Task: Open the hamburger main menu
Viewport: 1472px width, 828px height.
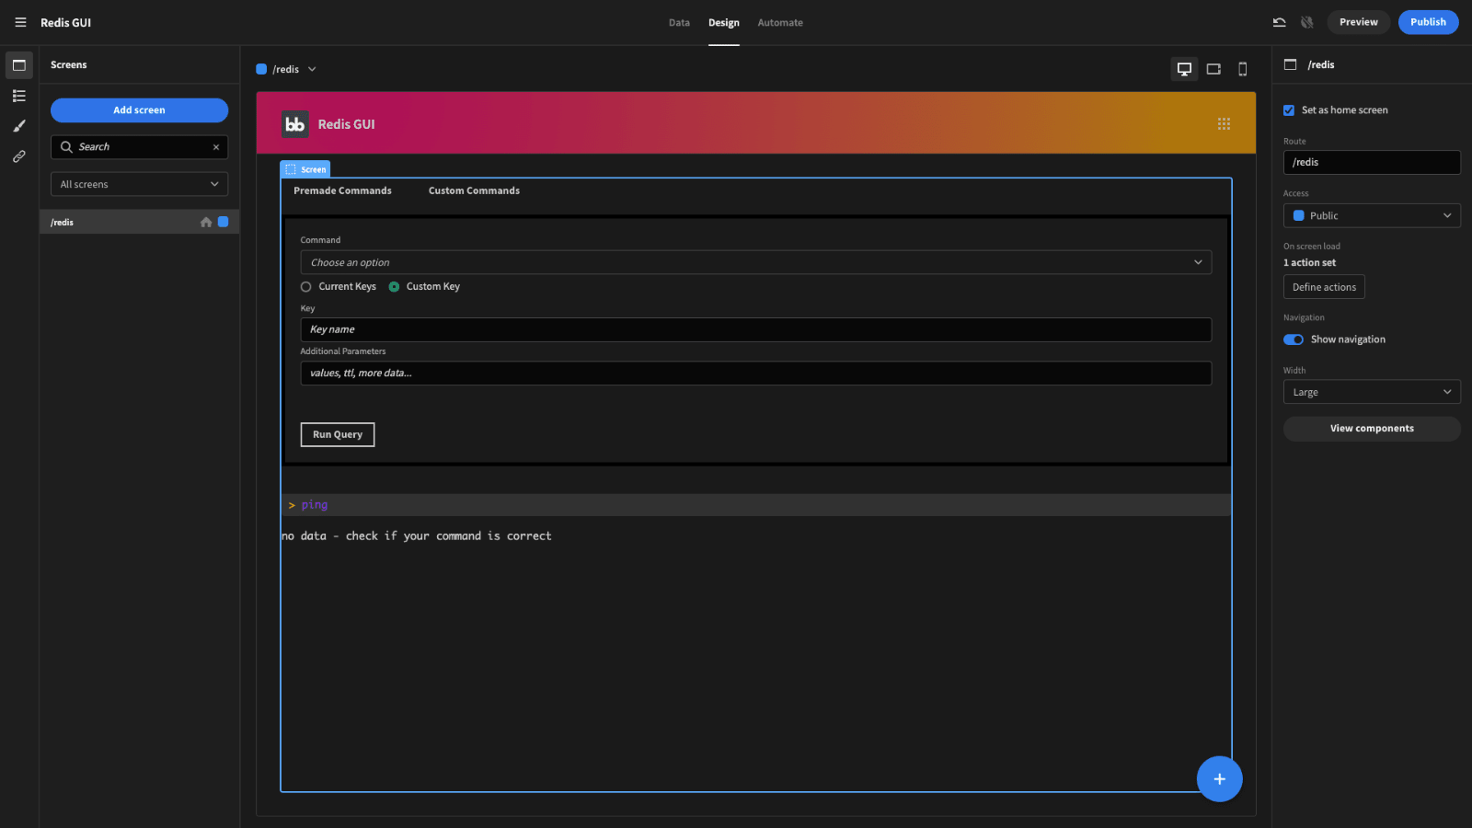Action: pyautogui.click(x=20, y=22)
